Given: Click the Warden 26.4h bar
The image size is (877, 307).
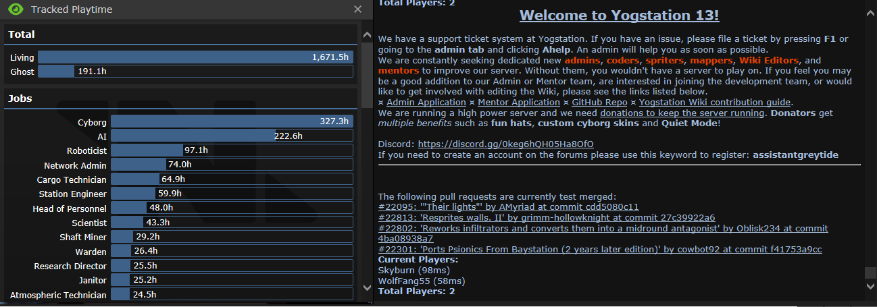Looking at the screenshot, I should (232, 252).
